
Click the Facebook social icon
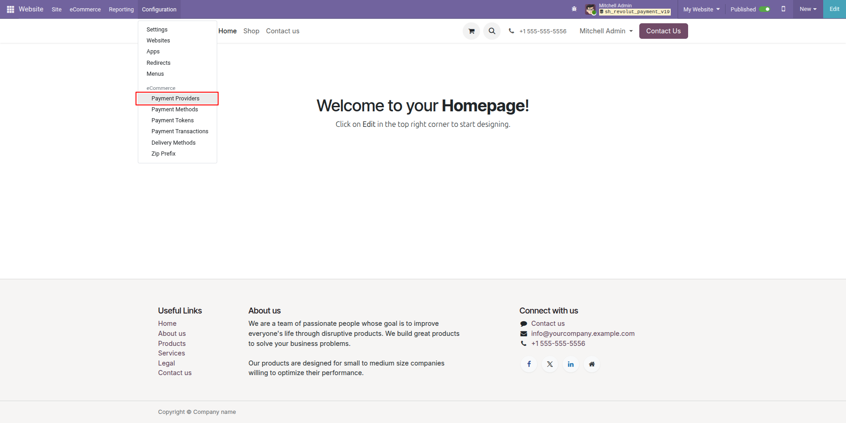coord(529,364)
